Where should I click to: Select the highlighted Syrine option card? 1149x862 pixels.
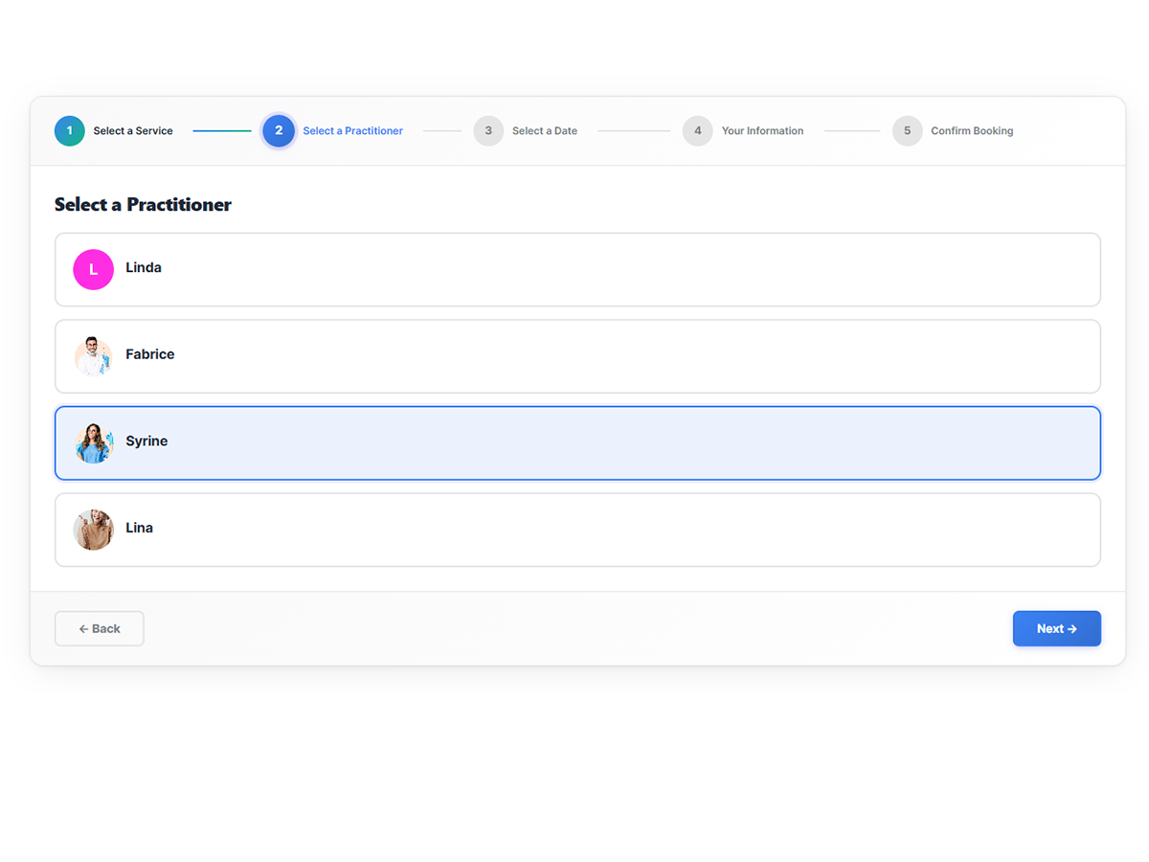pos(577,443)
